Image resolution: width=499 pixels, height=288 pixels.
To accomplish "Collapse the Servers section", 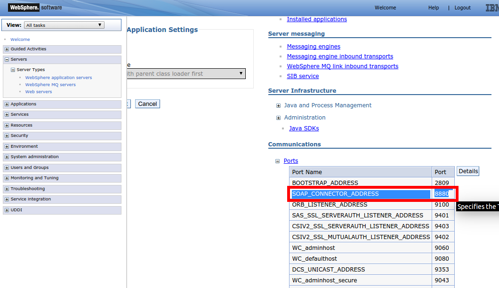I will (x=7, y=59).
